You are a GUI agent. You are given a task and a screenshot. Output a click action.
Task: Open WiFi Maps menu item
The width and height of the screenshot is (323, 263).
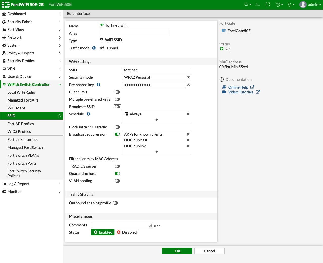pos(31,108)
